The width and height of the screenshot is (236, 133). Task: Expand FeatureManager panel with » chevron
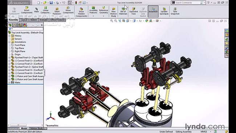pos(42,25)
